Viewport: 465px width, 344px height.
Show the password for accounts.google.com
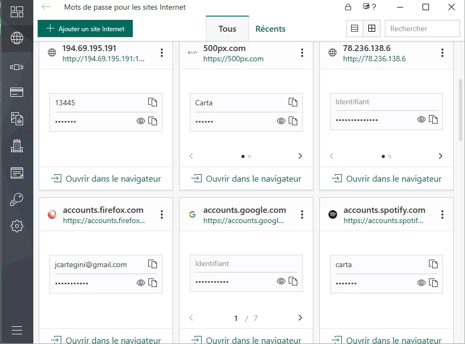(281, 281)
